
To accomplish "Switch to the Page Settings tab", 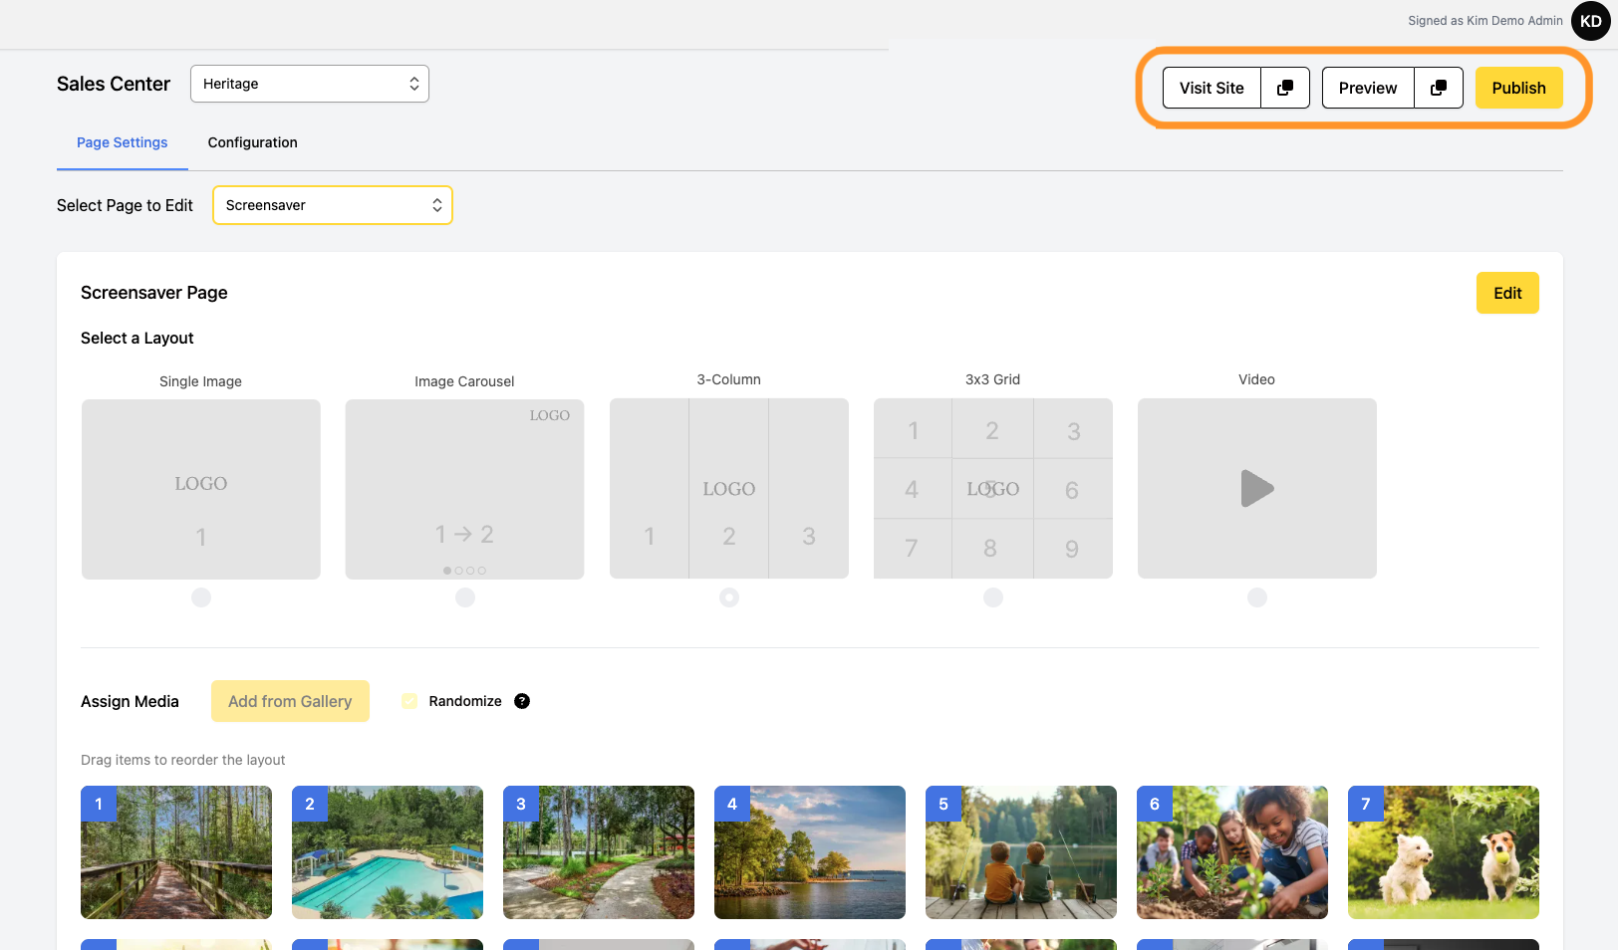I will tap(123, 142).
